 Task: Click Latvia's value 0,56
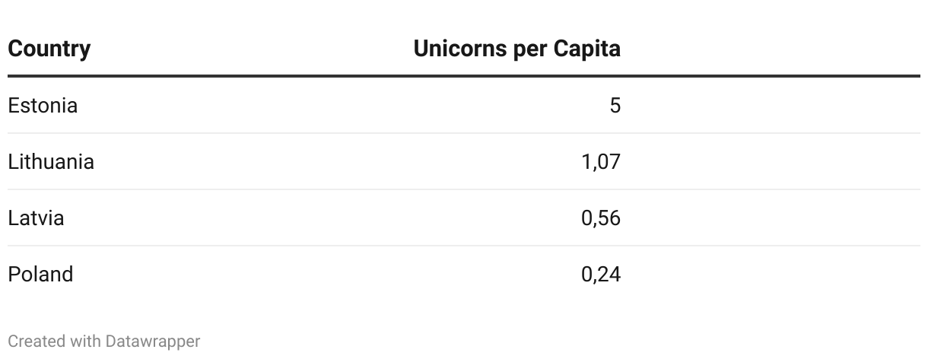click(601, 218)
